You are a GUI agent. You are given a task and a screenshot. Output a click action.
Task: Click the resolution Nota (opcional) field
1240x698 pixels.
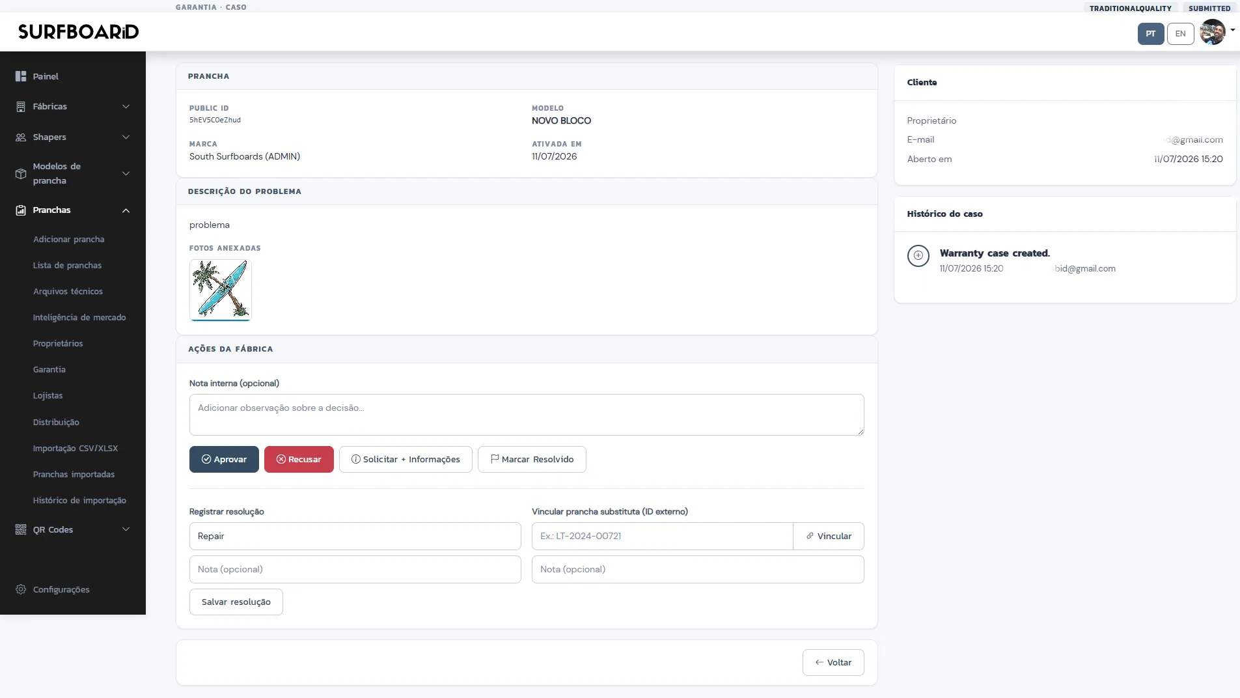(355, 569)
